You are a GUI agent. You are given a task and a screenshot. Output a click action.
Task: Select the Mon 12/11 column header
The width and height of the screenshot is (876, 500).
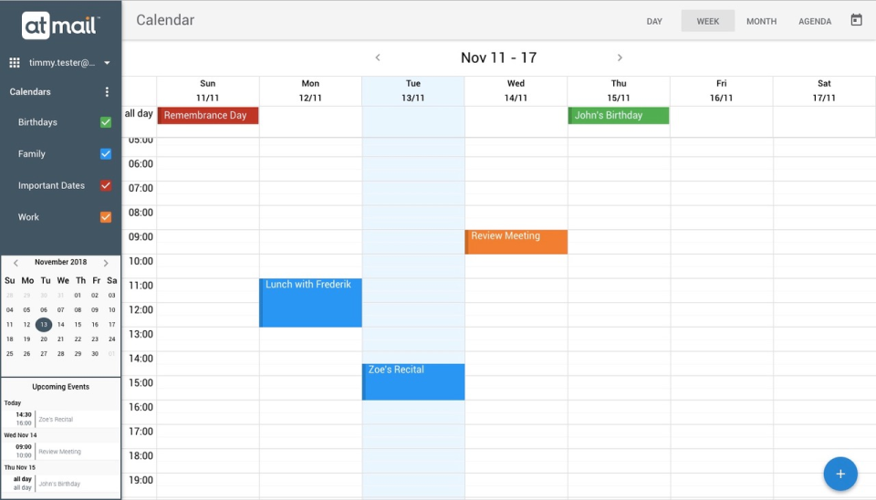pos(310,90)
